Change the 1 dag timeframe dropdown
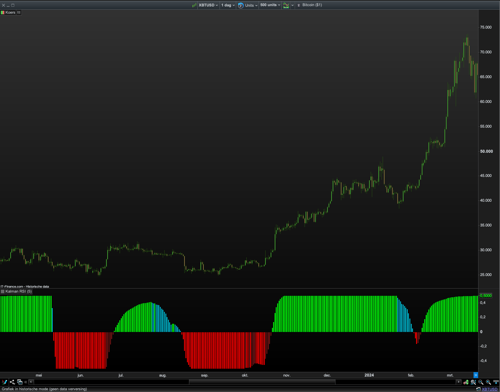This screenshot has height=392, width=500. (x=228, y=5)
